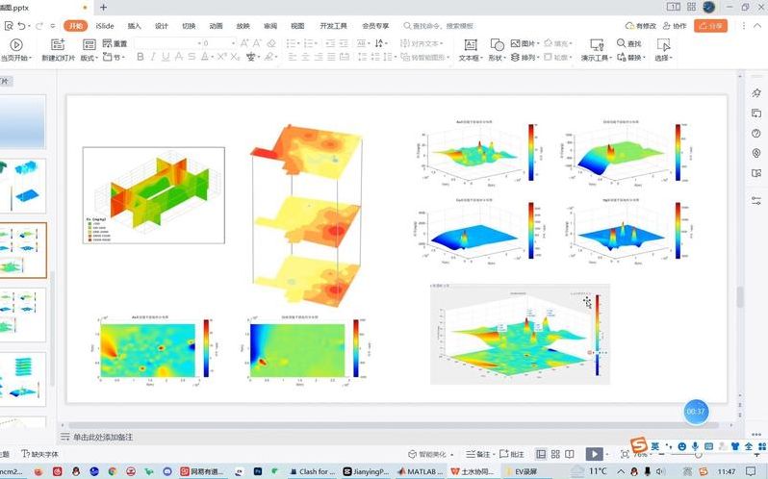Viewport: 768px width, 479px height.
Task: Click the Find (查找) magnifier icon
Action: pyautogui.click(x=619, y=43)
